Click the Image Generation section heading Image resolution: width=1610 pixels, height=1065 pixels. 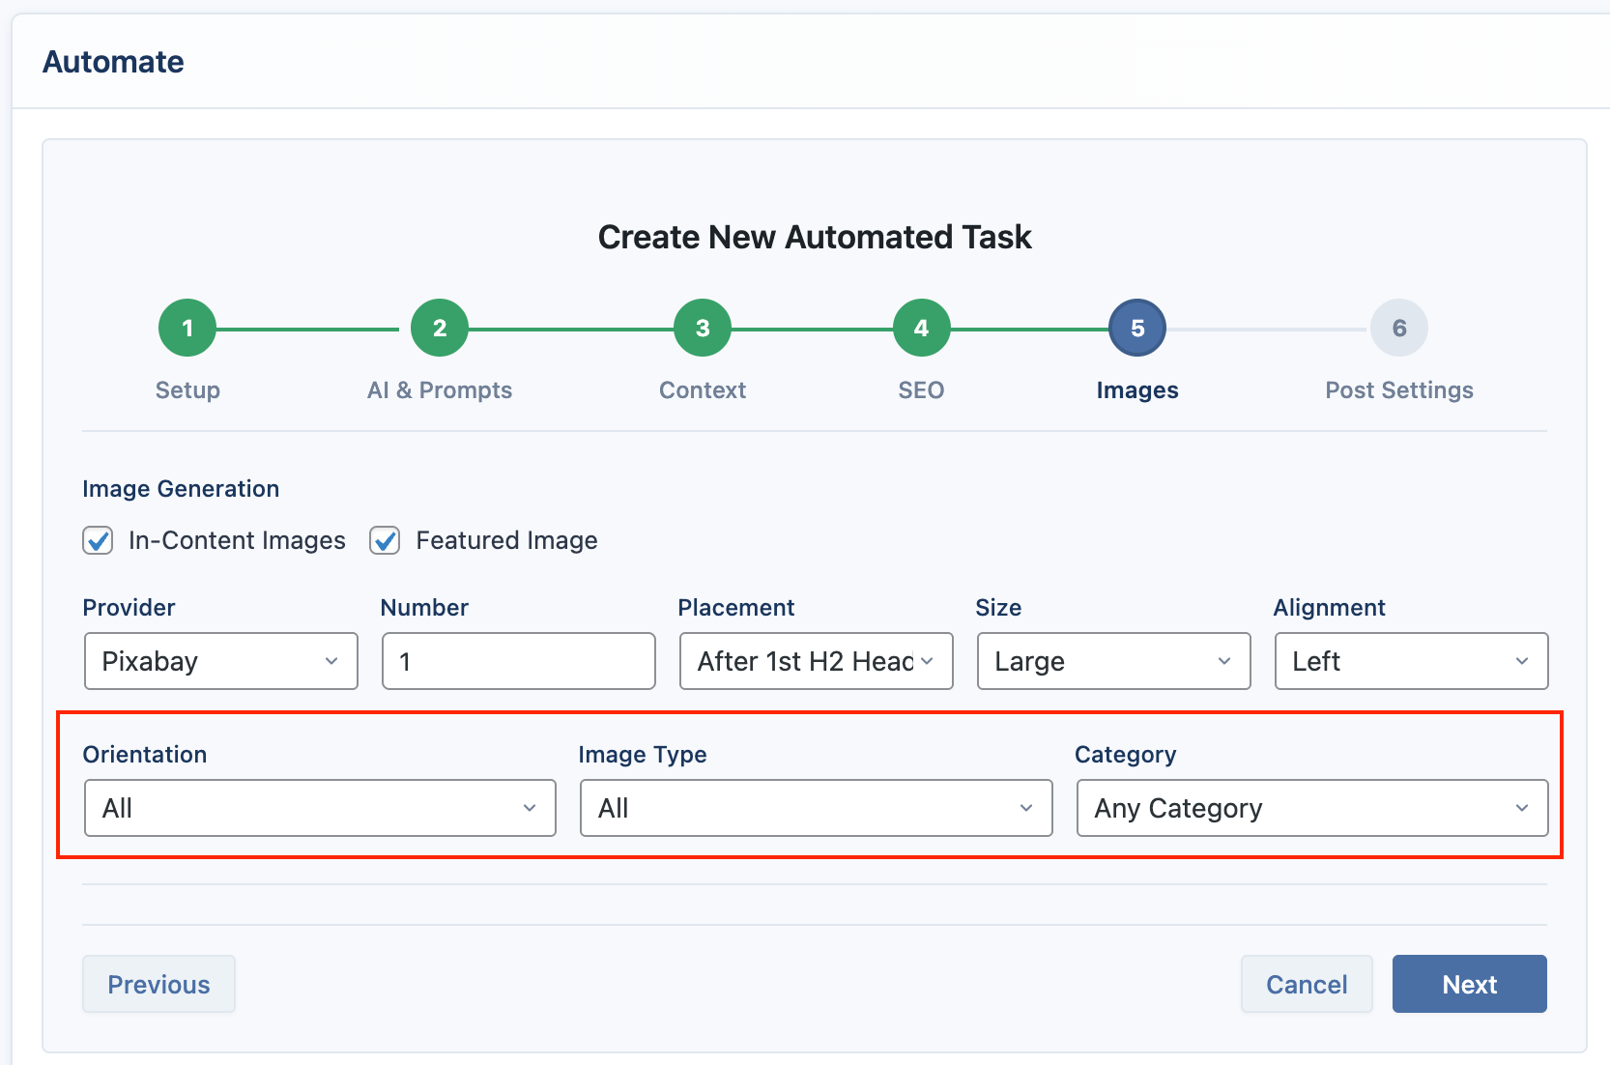click(x=181, y=489)
